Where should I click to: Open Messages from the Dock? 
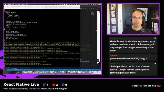[43, 72]
